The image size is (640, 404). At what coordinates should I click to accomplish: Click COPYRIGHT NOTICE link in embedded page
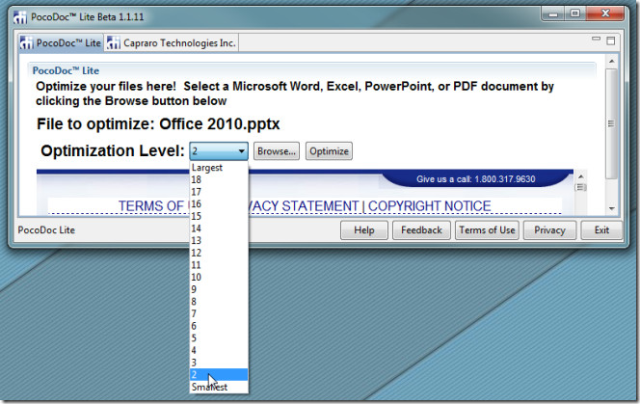[429, 206]
